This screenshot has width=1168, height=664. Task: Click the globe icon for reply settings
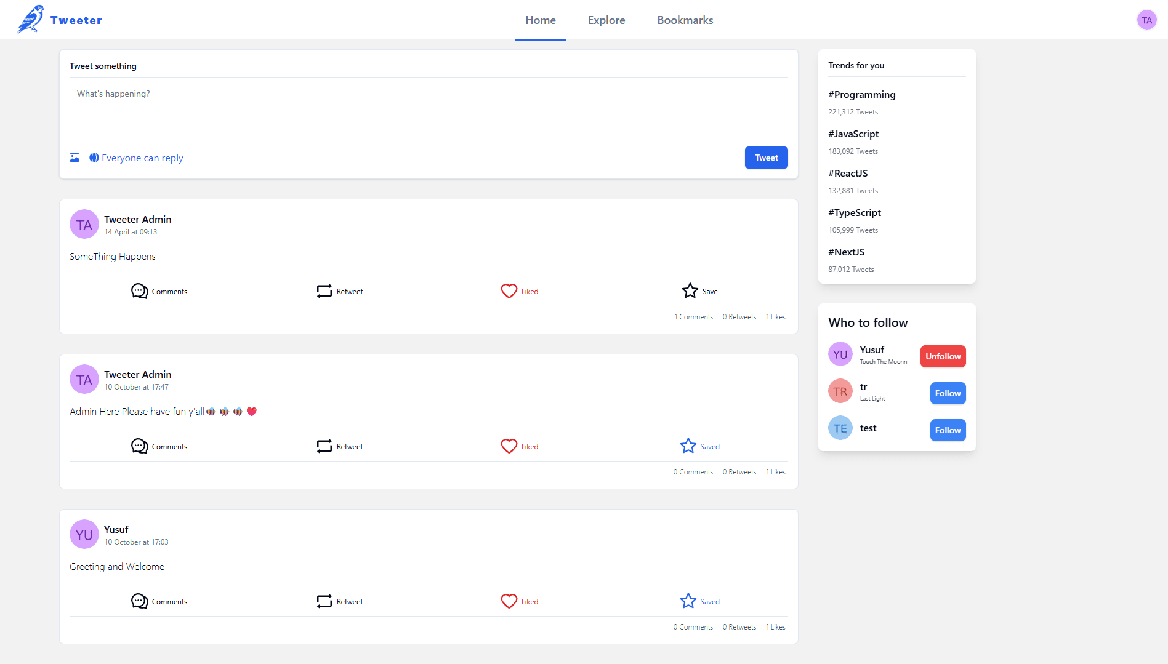click(94, 158)
